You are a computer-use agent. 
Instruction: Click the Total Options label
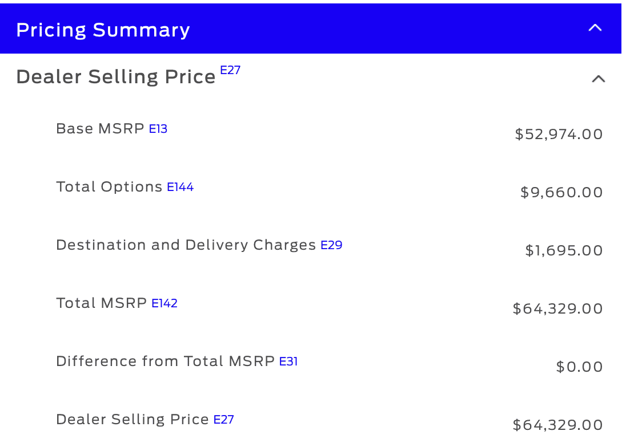pyautogui.click(x=109, y=187)
